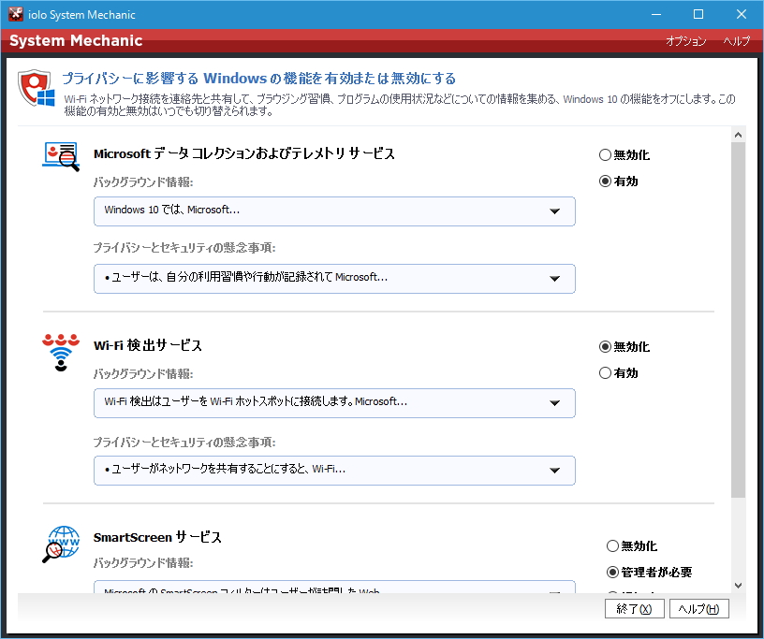This screenshot has width=764, height=639.
Task: Open the ヘルプ menu in red header
Action: coord(736,41)
